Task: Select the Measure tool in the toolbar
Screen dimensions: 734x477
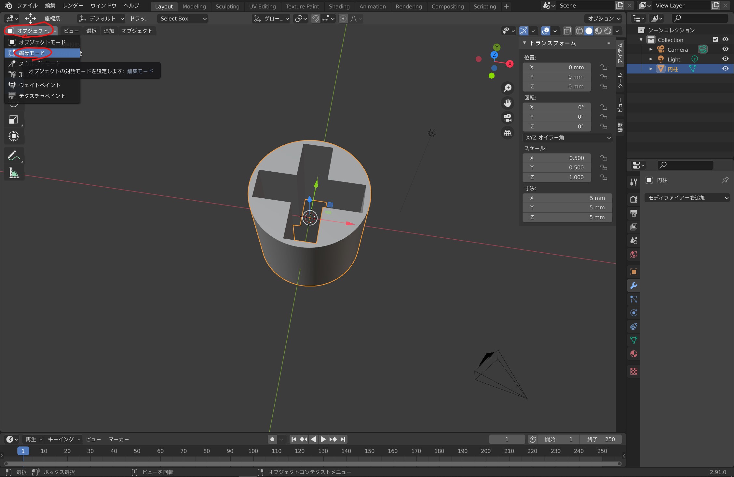Action: pyautogui.click(x=14, y=173)
